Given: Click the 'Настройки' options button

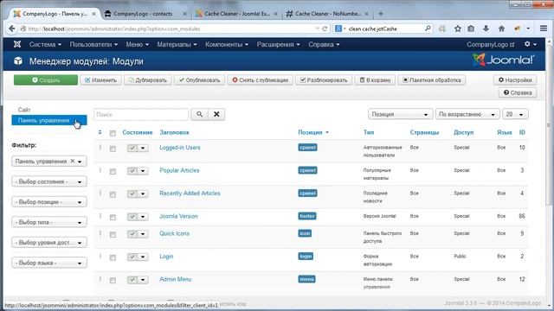Looking at the screenshot, I should [x=515, y=80].
